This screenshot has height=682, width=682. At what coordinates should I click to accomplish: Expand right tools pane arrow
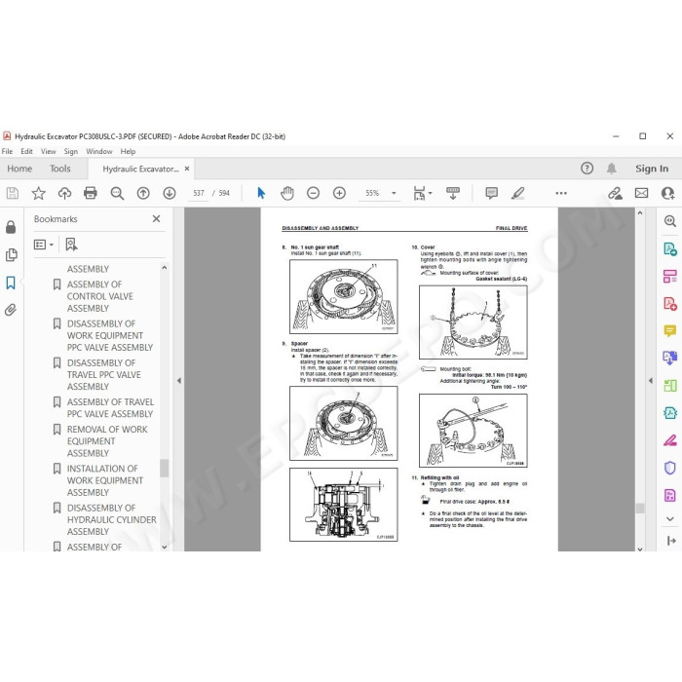pos(651,381)
